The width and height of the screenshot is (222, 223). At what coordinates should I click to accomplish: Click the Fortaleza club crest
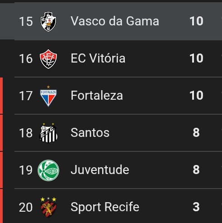[x=48, y=96]
